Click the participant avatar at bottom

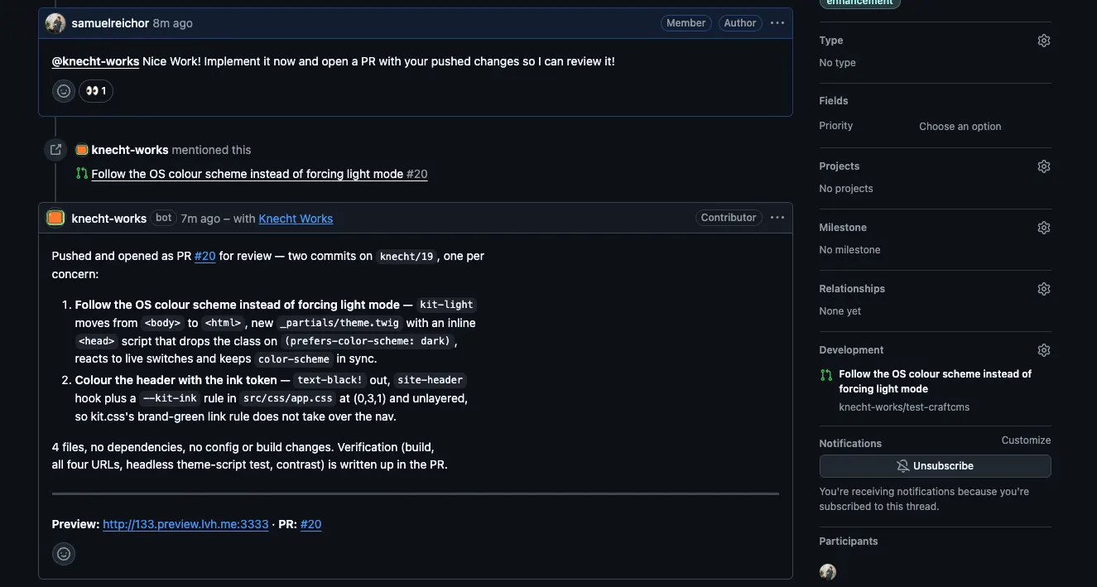tap(828, 572)
